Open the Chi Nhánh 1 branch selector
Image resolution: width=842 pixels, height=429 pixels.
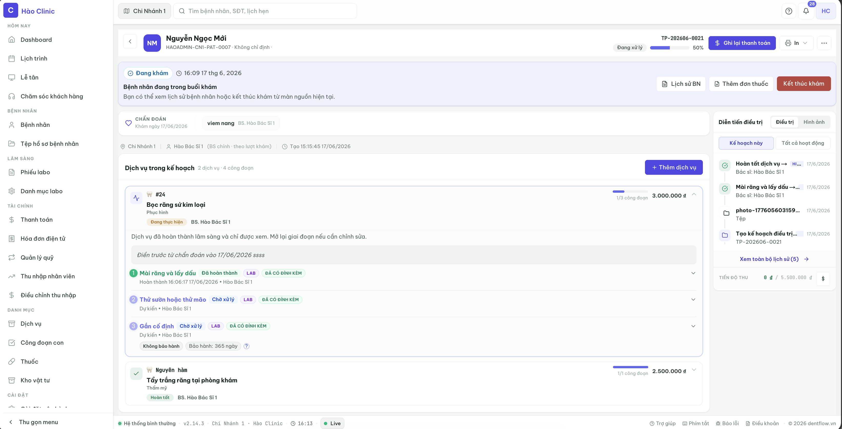[x=145, y=11]
